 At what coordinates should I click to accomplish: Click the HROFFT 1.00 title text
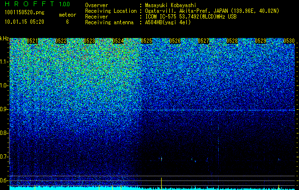[38, 4]
